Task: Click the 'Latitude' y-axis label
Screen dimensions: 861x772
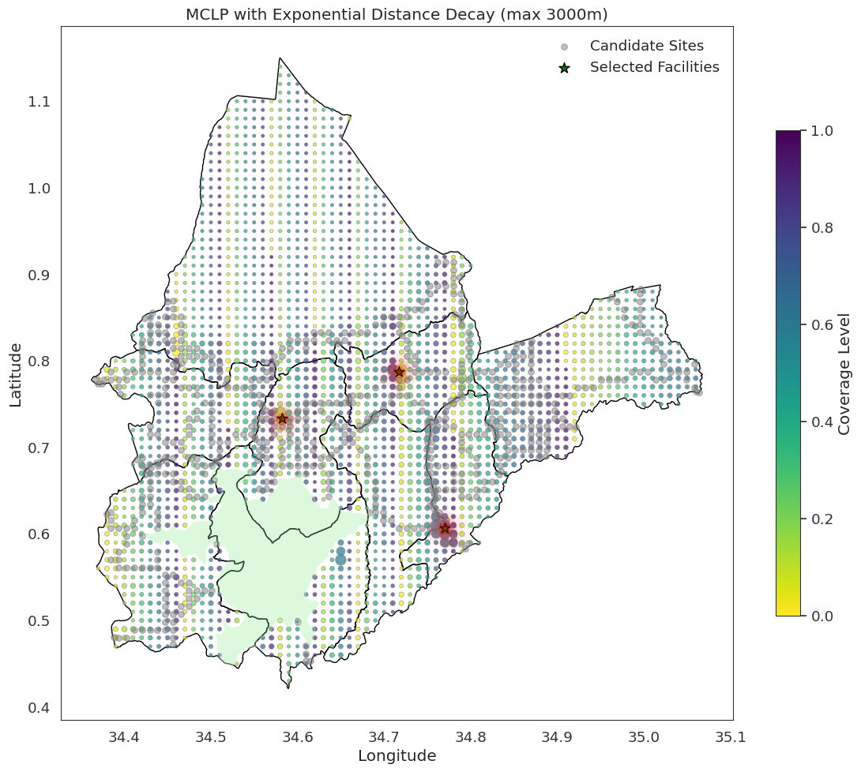Action: [15, 374]
